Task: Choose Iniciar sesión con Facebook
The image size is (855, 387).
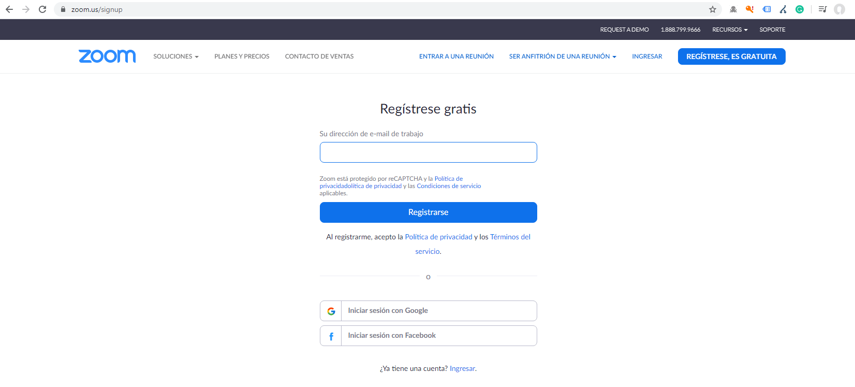Action: 429,336
